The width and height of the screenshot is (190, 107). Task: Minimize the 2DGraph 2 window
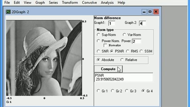144,12
